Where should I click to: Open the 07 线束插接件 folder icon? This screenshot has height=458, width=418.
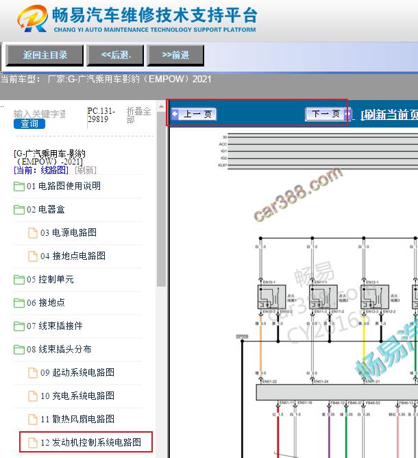(x=19, y=326)
